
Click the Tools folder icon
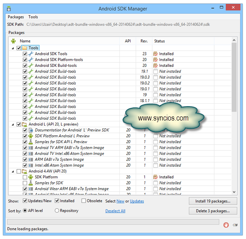25,48
